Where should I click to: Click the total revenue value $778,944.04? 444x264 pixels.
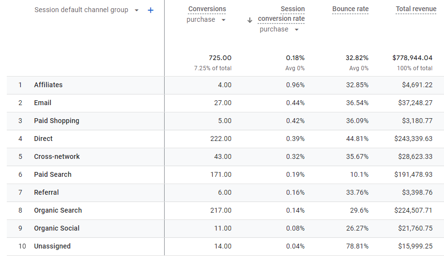412,58
